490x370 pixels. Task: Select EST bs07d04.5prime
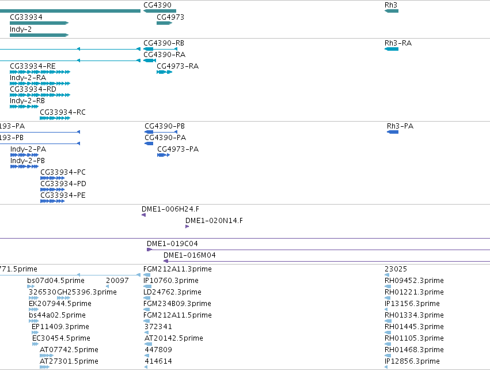pyautogui.click(x=31, y=287)
